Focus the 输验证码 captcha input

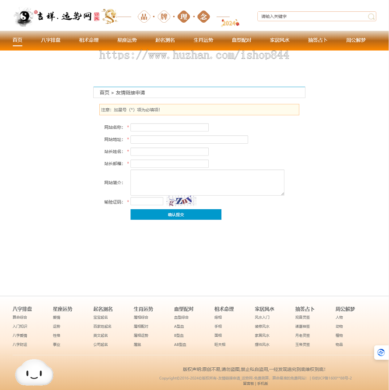point(147,201)
